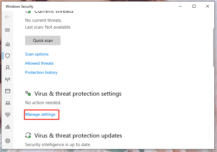The height and width of the screenshot is (152, 217).
Task: Select Virus & threat protection shield icon
Action: click(8, 55)
